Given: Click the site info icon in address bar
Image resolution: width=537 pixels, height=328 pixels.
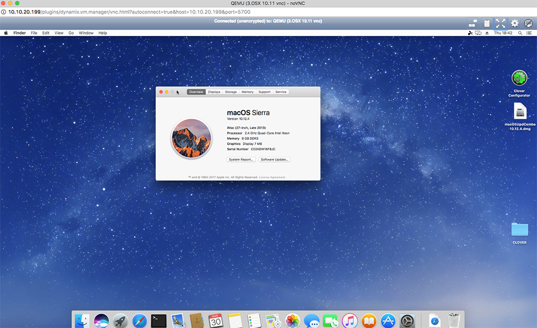Looking at the screenshot, I should click(x=3, y=12).
